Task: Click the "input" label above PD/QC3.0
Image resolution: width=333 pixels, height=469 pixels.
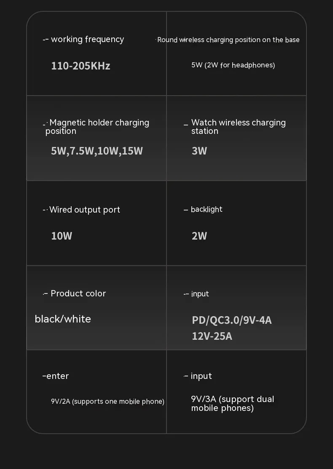Action: [x=200, y=294]
